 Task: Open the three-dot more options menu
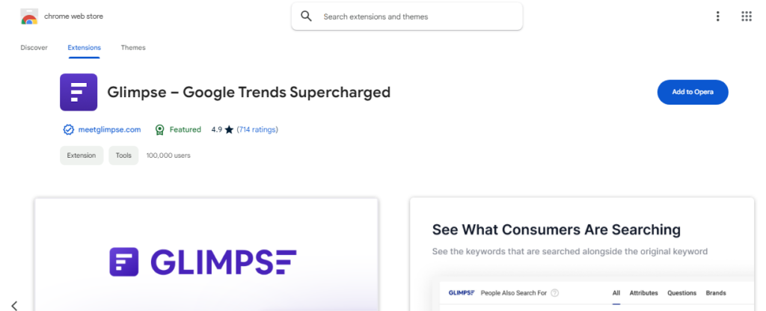[x=717, y=16]
